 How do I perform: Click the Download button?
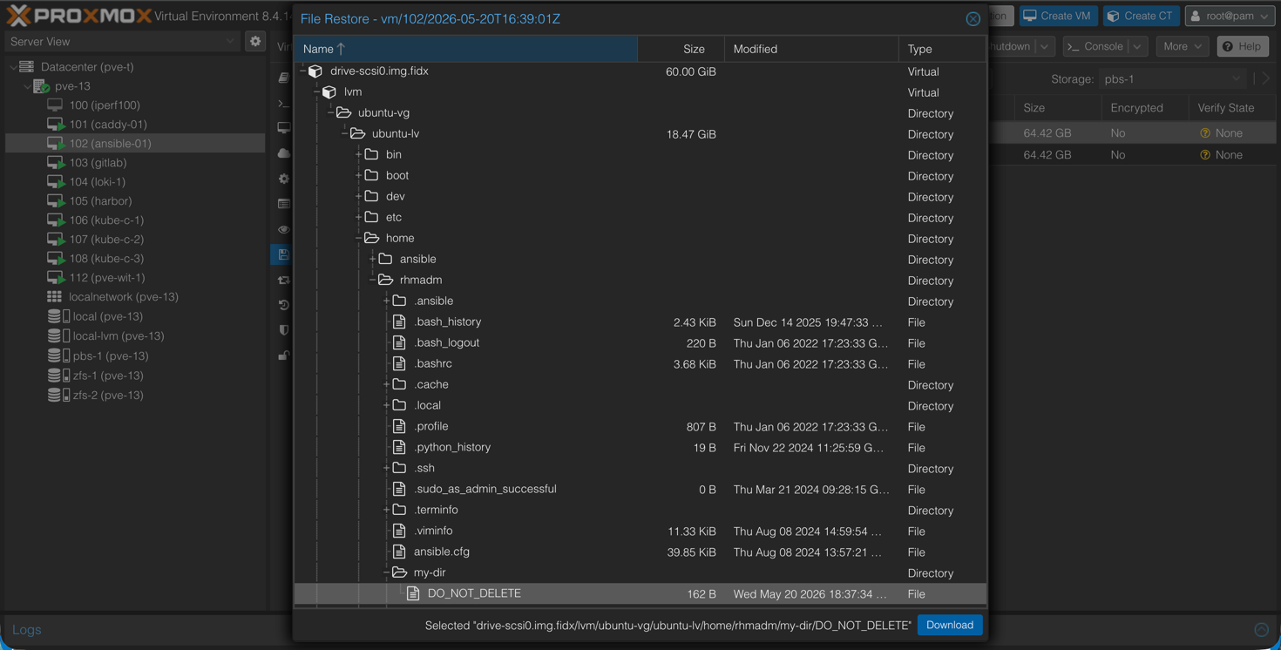[950, 625]
